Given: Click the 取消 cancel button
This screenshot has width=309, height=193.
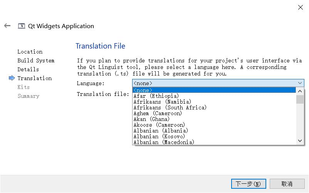Looking at the screenshot, I should coord(287,184).
